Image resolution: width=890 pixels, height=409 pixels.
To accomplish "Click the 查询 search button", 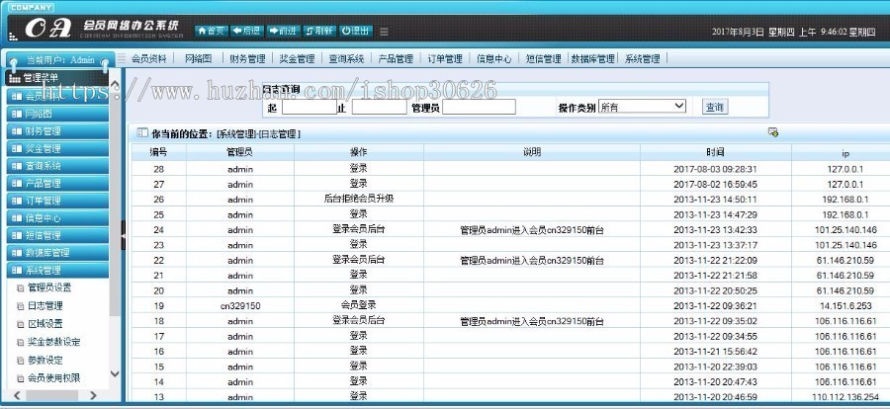I will point(715,107).
